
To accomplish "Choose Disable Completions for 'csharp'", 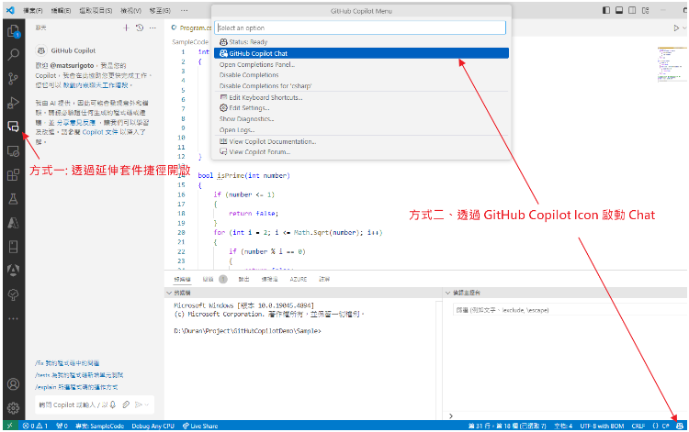I will [x=361, y=86].
